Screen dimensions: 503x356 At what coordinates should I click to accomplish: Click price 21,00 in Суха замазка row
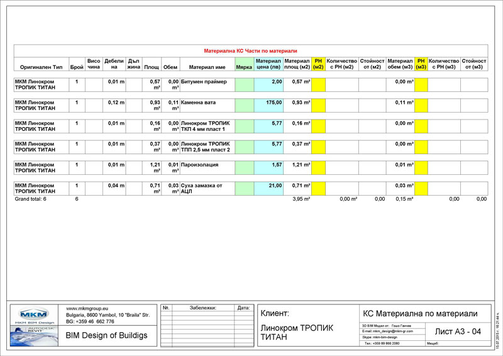pos(275,186)
